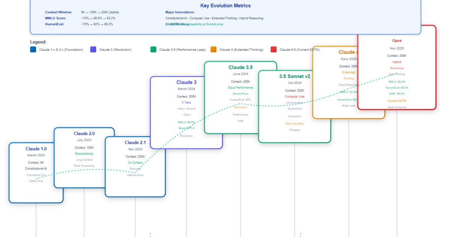Viewport: 451px width, 237px height.
Task: Select Computer Use text in Sonnet v2 card
Action: 295,97
